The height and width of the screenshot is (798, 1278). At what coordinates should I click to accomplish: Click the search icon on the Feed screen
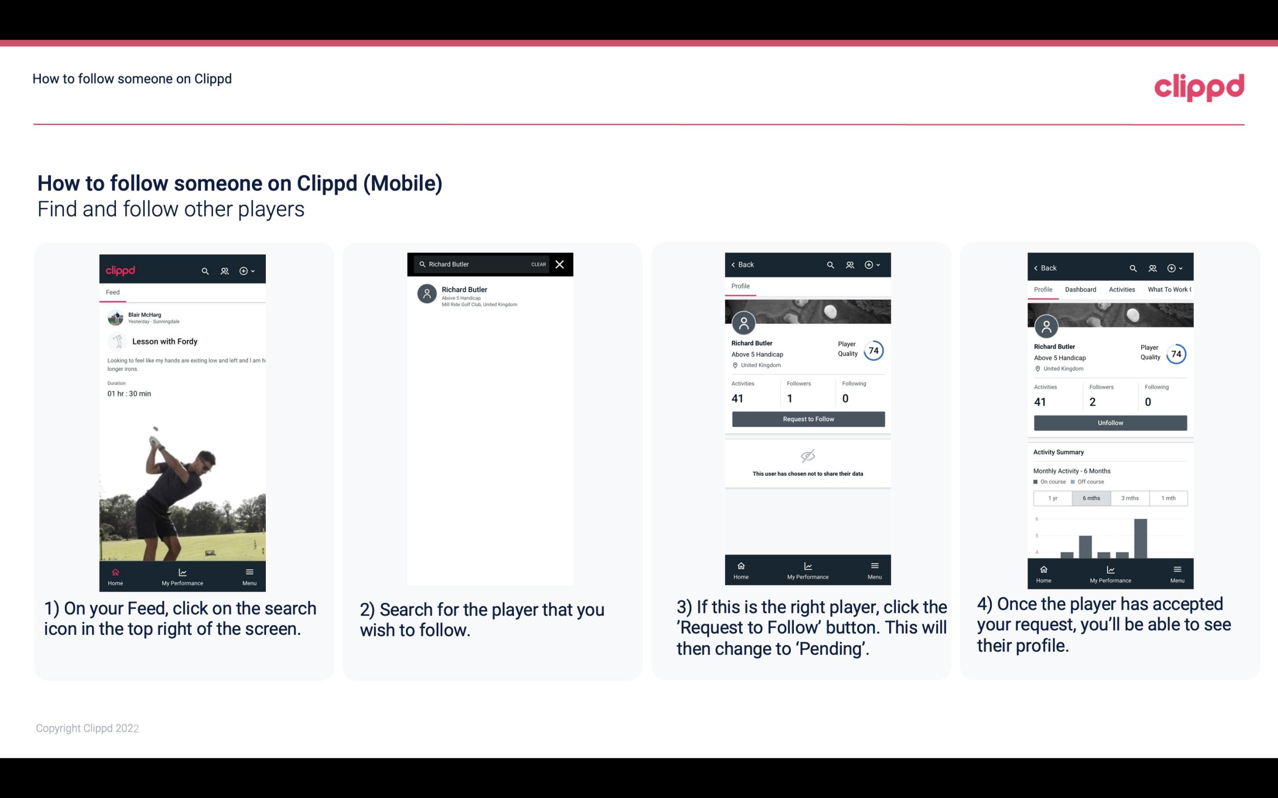tap(203, 270)
